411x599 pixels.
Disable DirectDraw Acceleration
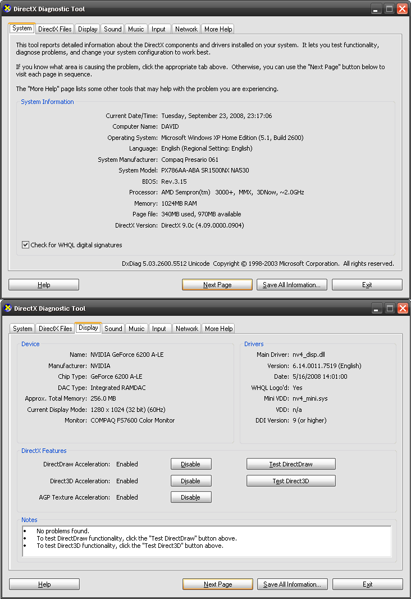(x=191, y=464)
